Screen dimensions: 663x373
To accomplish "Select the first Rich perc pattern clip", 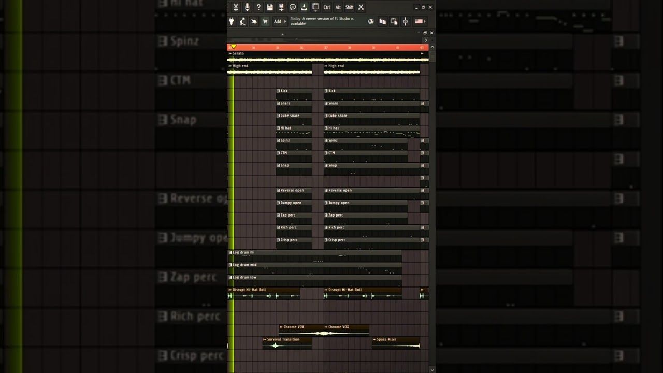I will click(294, 231).
